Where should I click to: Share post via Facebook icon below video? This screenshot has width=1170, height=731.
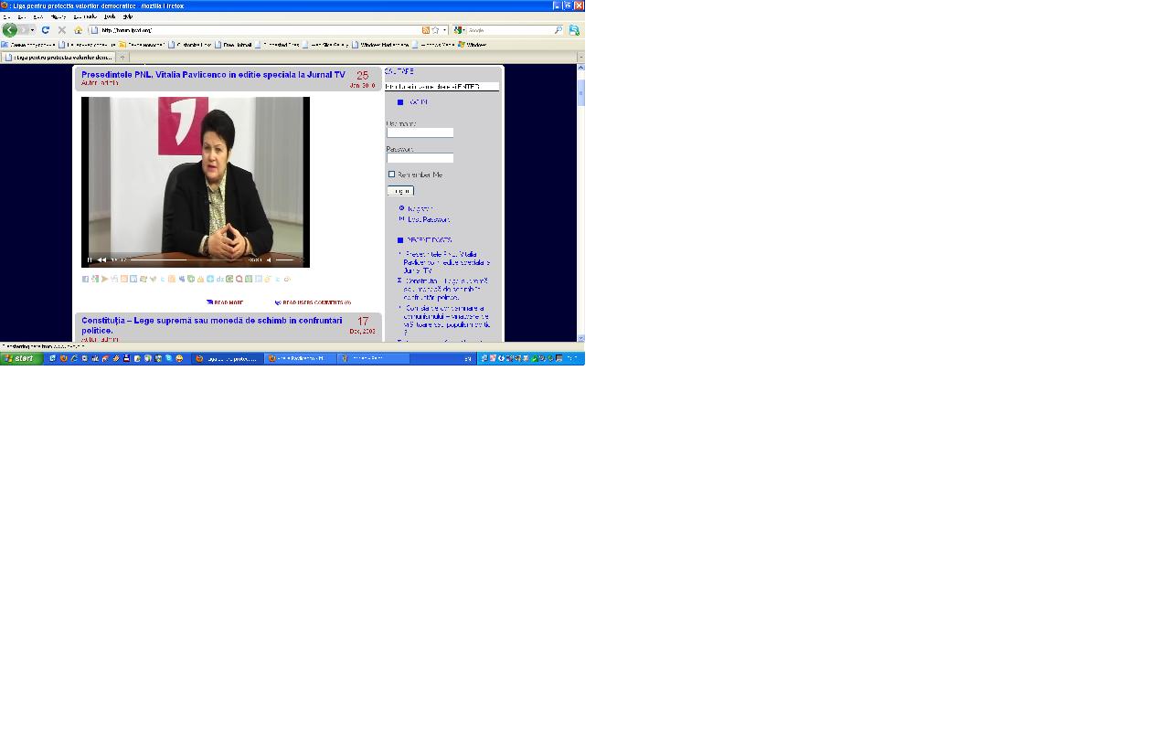coord(85,279)
